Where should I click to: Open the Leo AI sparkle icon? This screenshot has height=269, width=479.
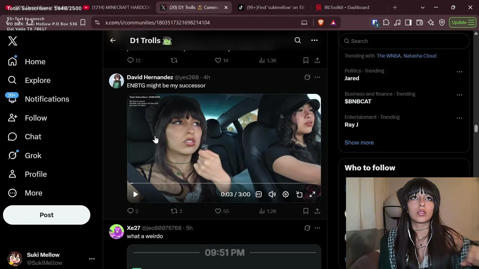coord(431,22)
